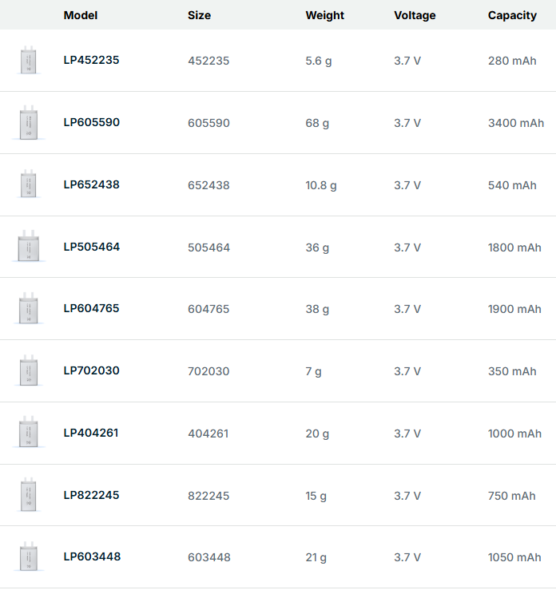Open the LP404261 model link
This screenshot has width=556, height=590.
click(x=91, y=433)
